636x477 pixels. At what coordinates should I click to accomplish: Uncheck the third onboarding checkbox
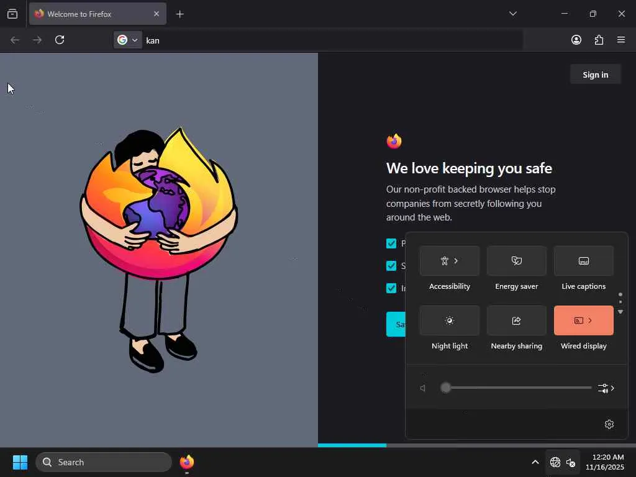coord(391,288)
